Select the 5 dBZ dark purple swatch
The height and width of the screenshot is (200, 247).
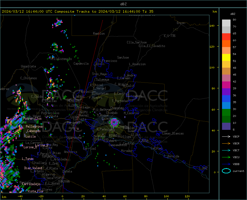226,126
